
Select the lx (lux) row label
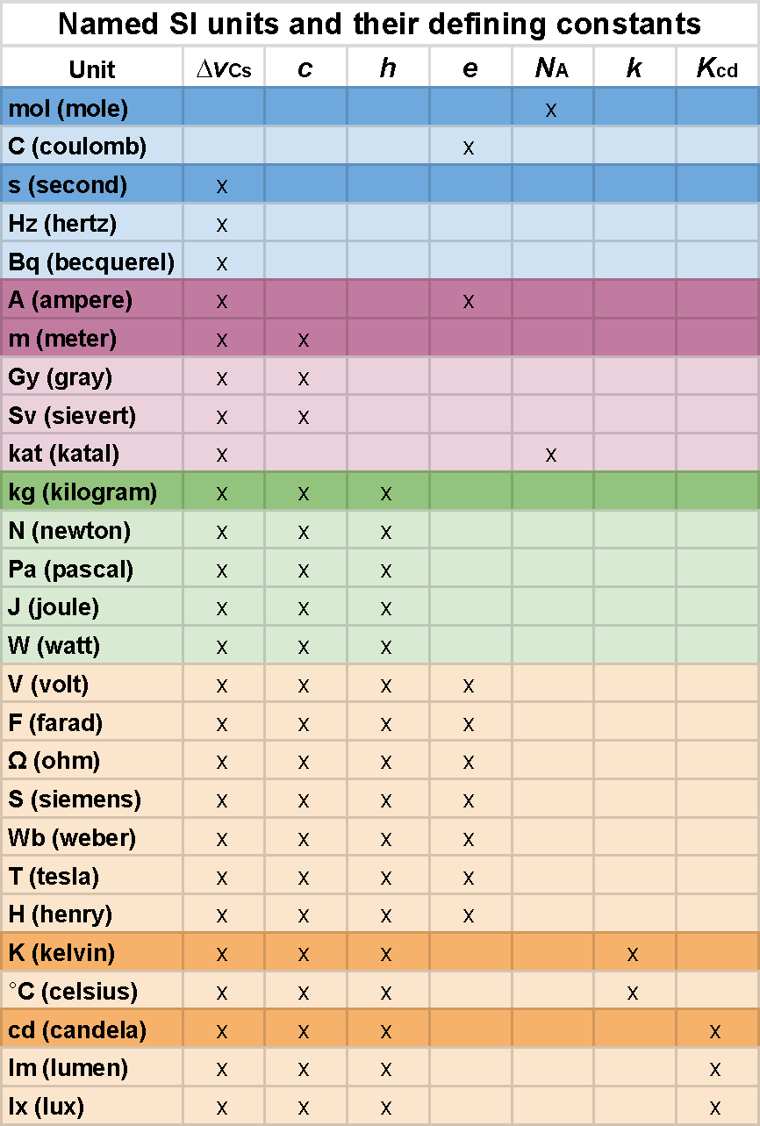pyautogui.click(x=47, y=1107)
